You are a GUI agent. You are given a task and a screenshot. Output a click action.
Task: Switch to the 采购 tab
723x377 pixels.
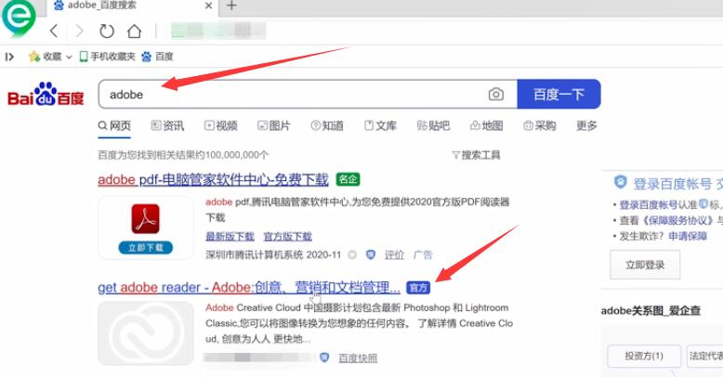point(540,125)
